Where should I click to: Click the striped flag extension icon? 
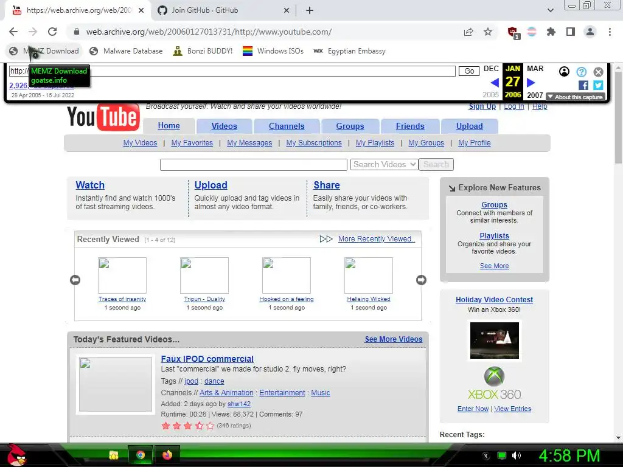coord(532,32)
